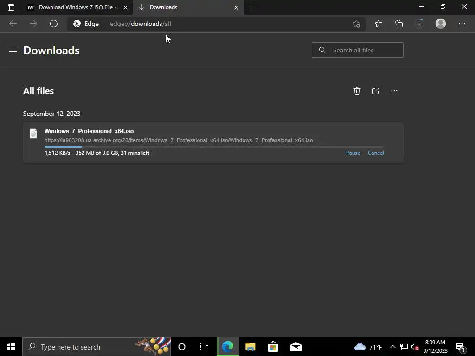Screen dimensions: 475x356
Task: Add this page to favorites star
Action: click(357, 24)
